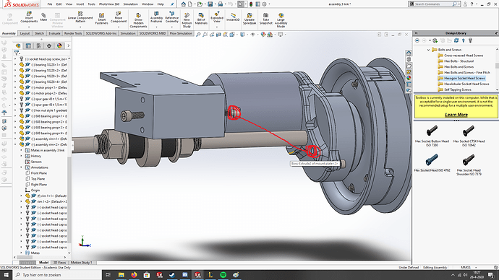
Task: Click the Learn More link
Action: 456,115
